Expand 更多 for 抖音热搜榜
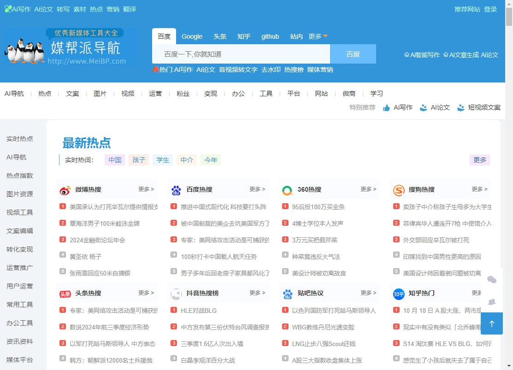Screen dimensions: 513x370 (x=257, y=293)
